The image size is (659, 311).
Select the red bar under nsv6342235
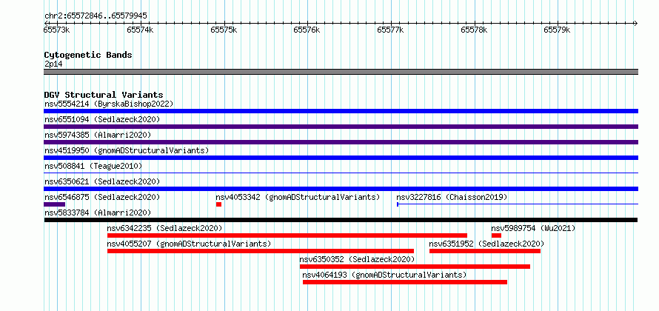(287, 235)
